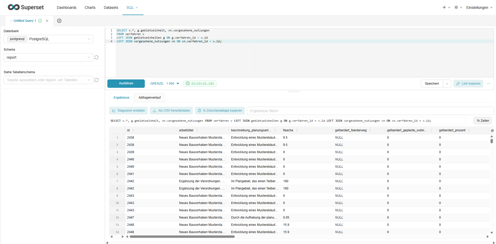This screenshot has width=496, height=244.
Task: Click the Superset logo
Action: click(x=26, y=7)
